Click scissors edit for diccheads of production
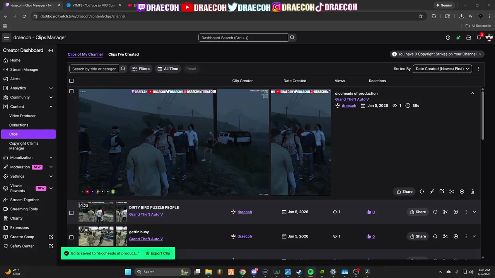 [x=451, y=192]
